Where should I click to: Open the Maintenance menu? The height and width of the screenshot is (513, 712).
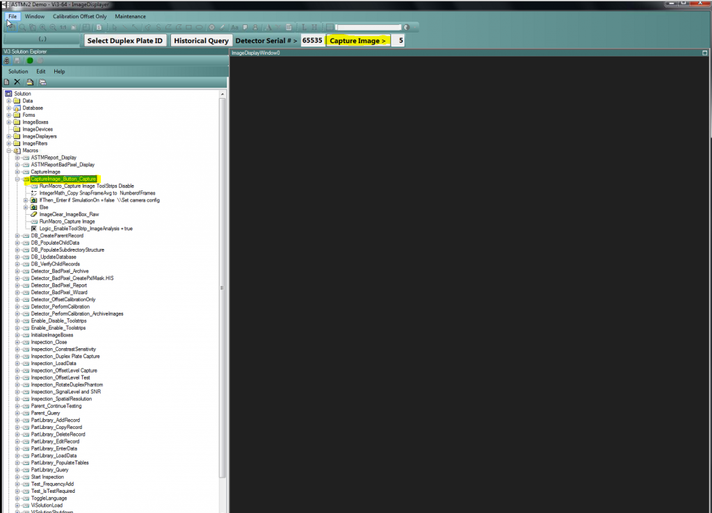tap(130, 16)
